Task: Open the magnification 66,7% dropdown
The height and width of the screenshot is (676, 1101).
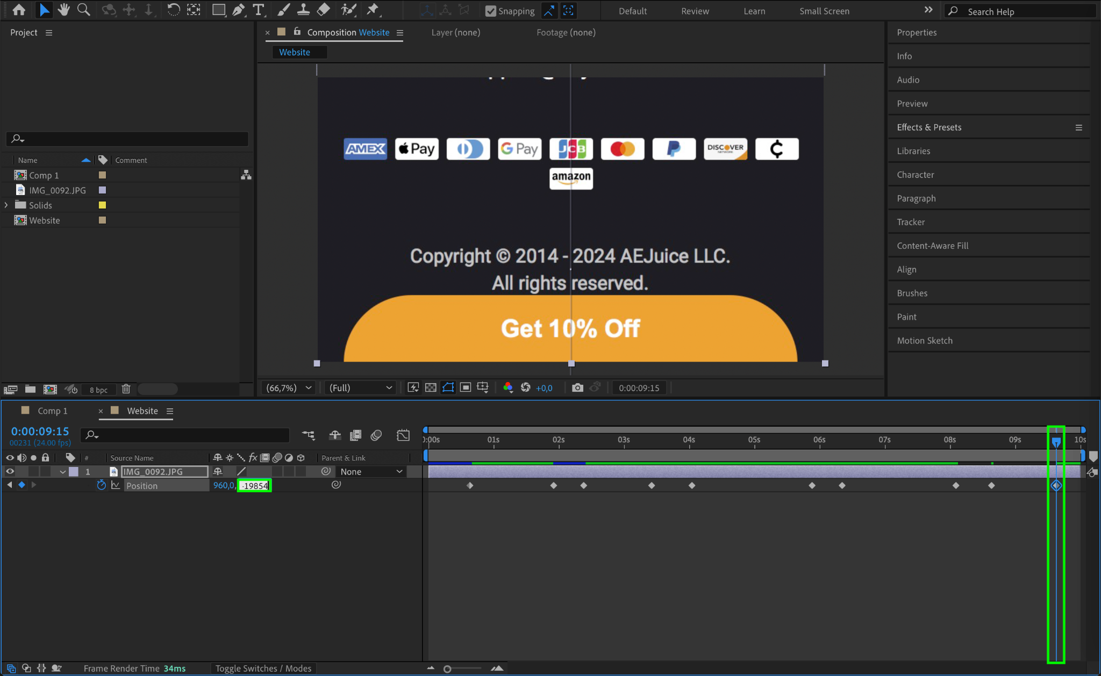Action: pyautogui.click(x=289, y=387)
